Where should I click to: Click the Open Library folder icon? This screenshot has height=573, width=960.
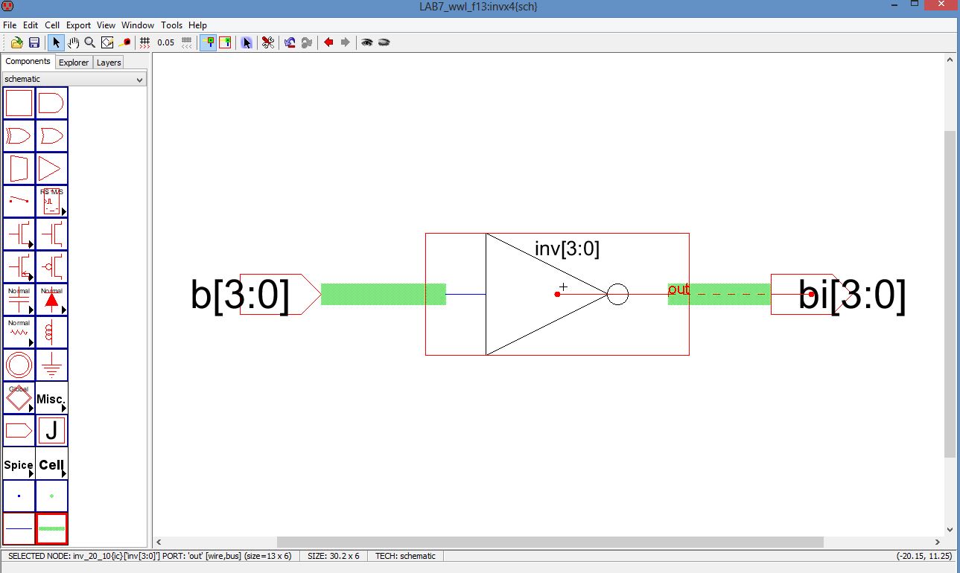coord(17,42)
